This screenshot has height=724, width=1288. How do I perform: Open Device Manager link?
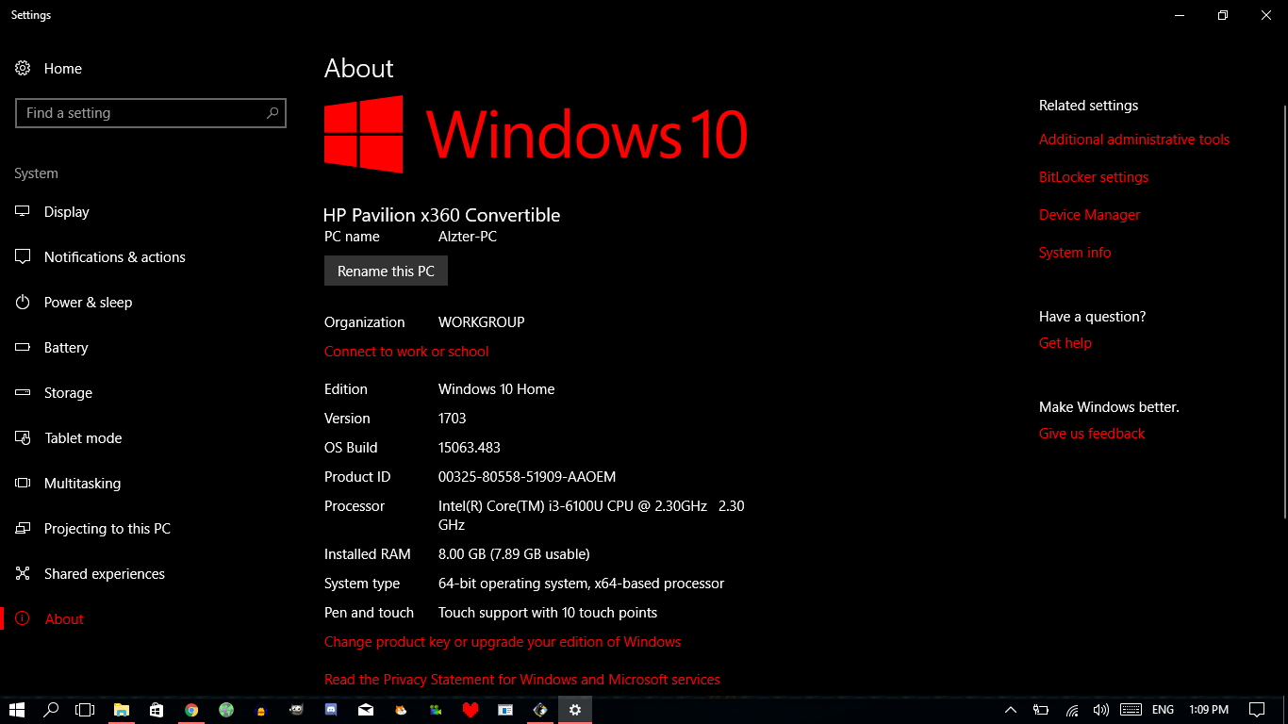point(1089,215)
